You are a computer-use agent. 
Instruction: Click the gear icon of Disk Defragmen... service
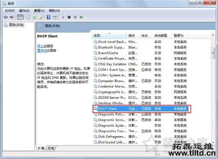point(95,136)
